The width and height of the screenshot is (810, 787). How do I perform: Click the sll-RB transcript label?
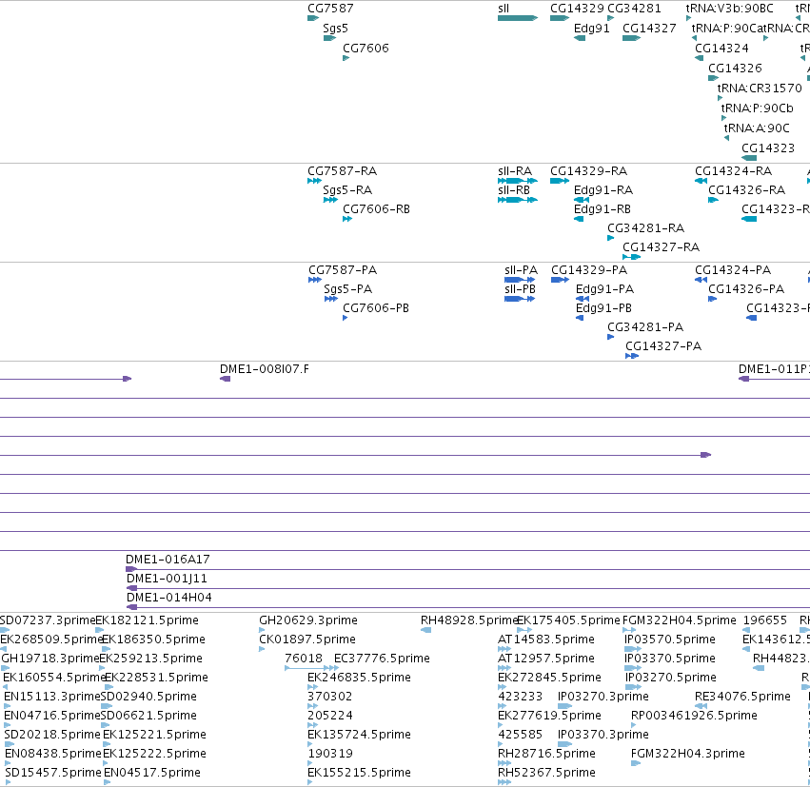point(514,190)
